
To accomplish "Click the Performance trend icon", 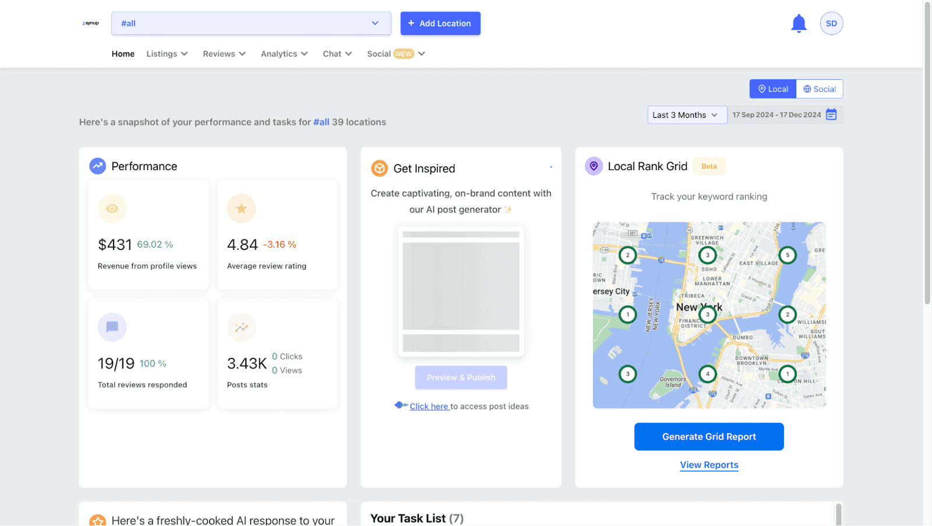I will point(97,166).
